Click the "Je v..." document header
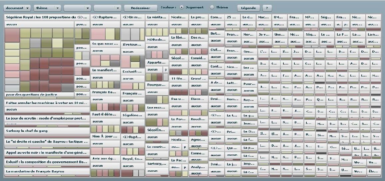The width and height of the screenshot is (385, 181). click(x=265, y=35)
